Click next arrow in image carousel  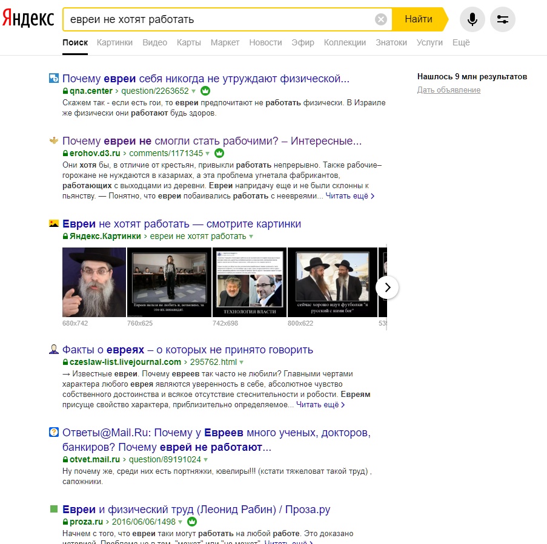pyautogui.click(x=387, y=287)
